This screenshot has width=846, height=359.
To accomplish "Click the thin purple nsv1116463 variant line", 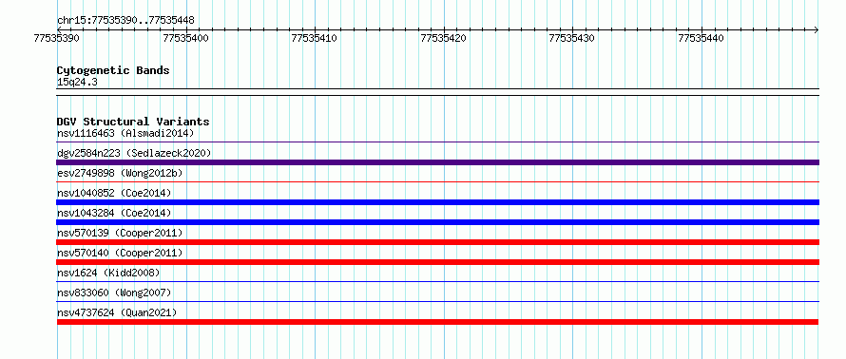I will click(437, 142).
